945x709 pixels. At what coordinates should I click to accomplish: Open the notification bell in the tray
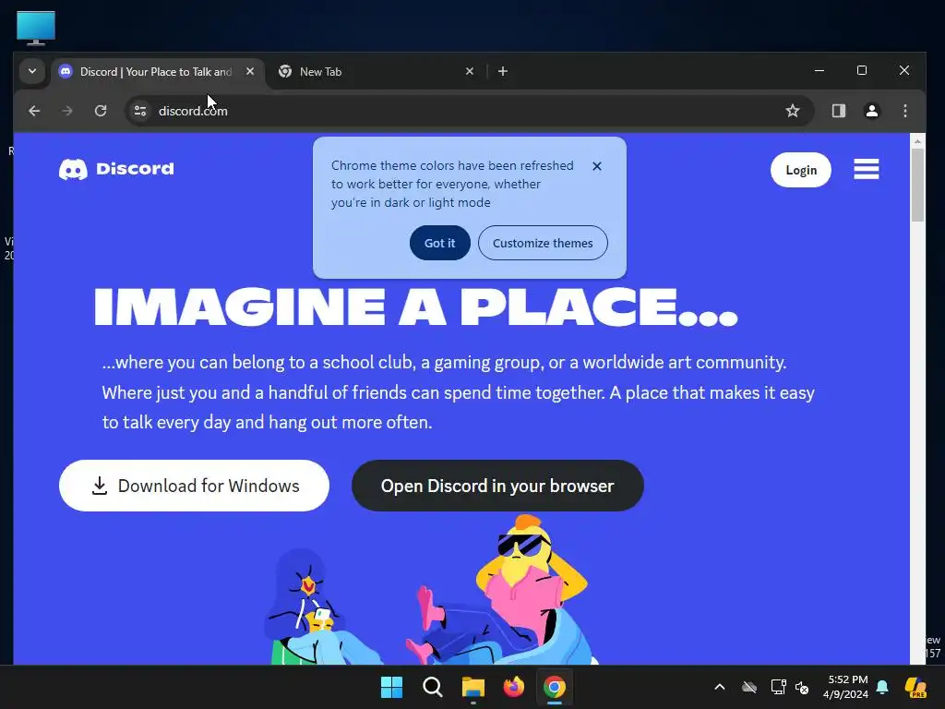[882, 687]
